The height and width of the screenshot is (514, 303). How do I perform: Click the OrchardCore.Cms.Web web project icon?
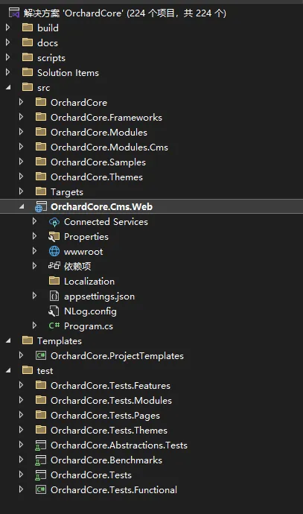pyautogui.click(x=41, y=207)
